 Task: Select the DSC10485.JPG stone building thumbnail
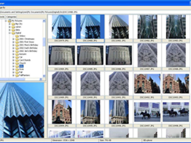coord(90,55)
